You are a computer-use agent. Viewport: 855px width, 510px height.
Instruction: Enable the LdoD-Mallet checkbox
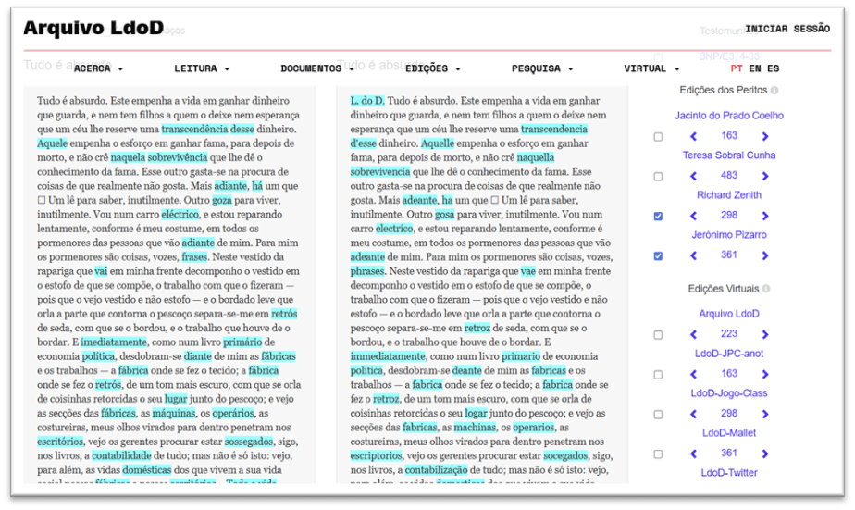pyautogui.click(x=658, y=454)
